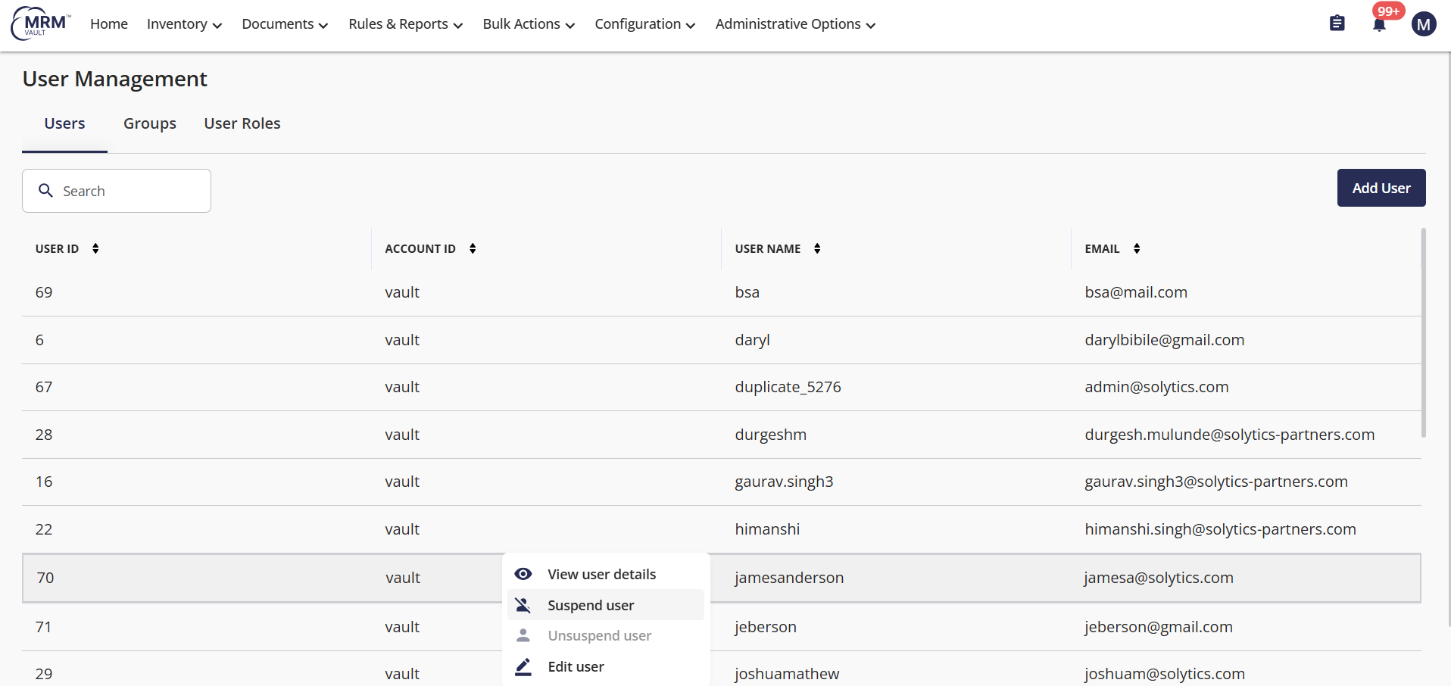Screen dimensions: 1451x686
Task: Sort by Email column
Action: [x=1137, y=248]
